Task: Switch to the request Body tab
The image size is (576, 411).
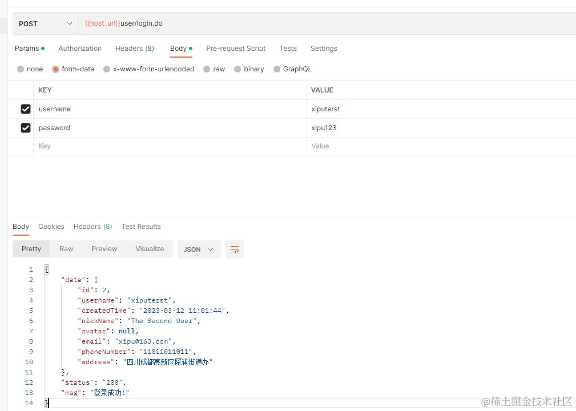Action: [x=181, y=49]
